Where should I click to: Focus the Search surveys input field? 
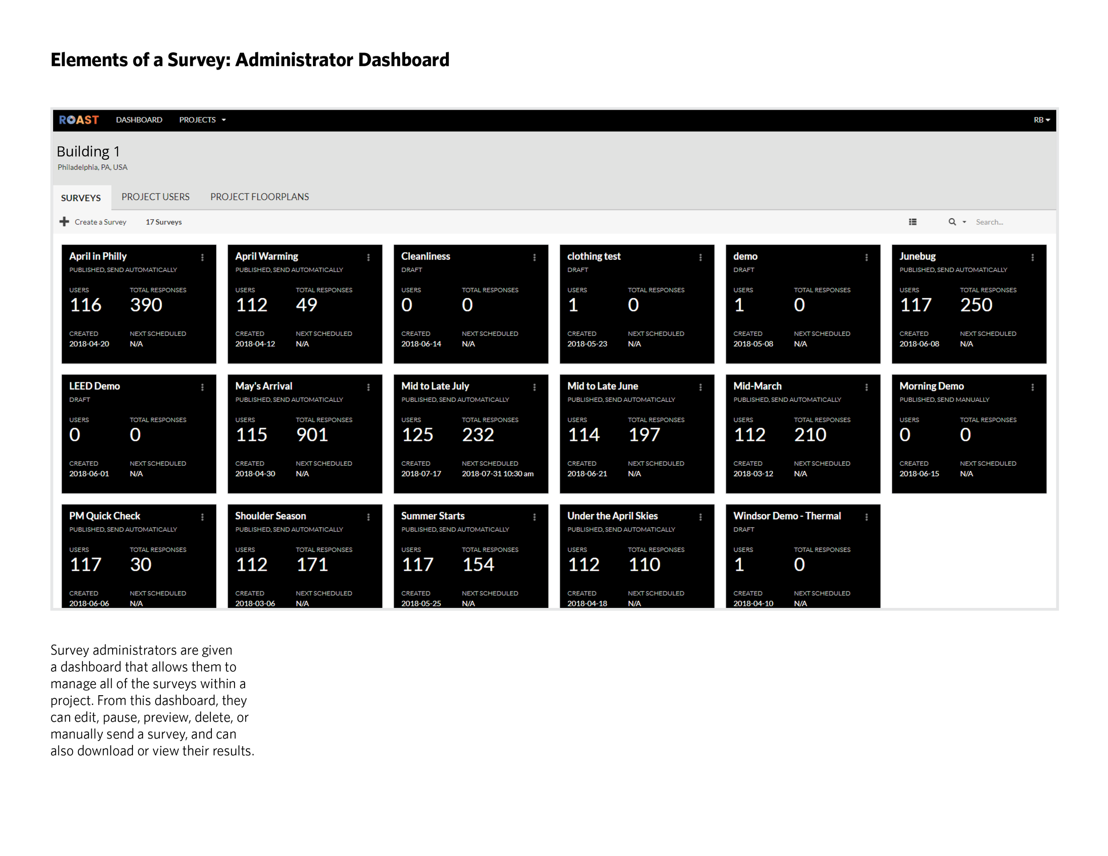coord(1012,222)
